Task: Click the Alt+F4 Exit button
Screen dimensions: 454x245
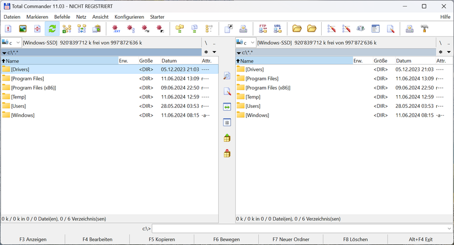Action: pyautogui.click(x=420, y=239)
